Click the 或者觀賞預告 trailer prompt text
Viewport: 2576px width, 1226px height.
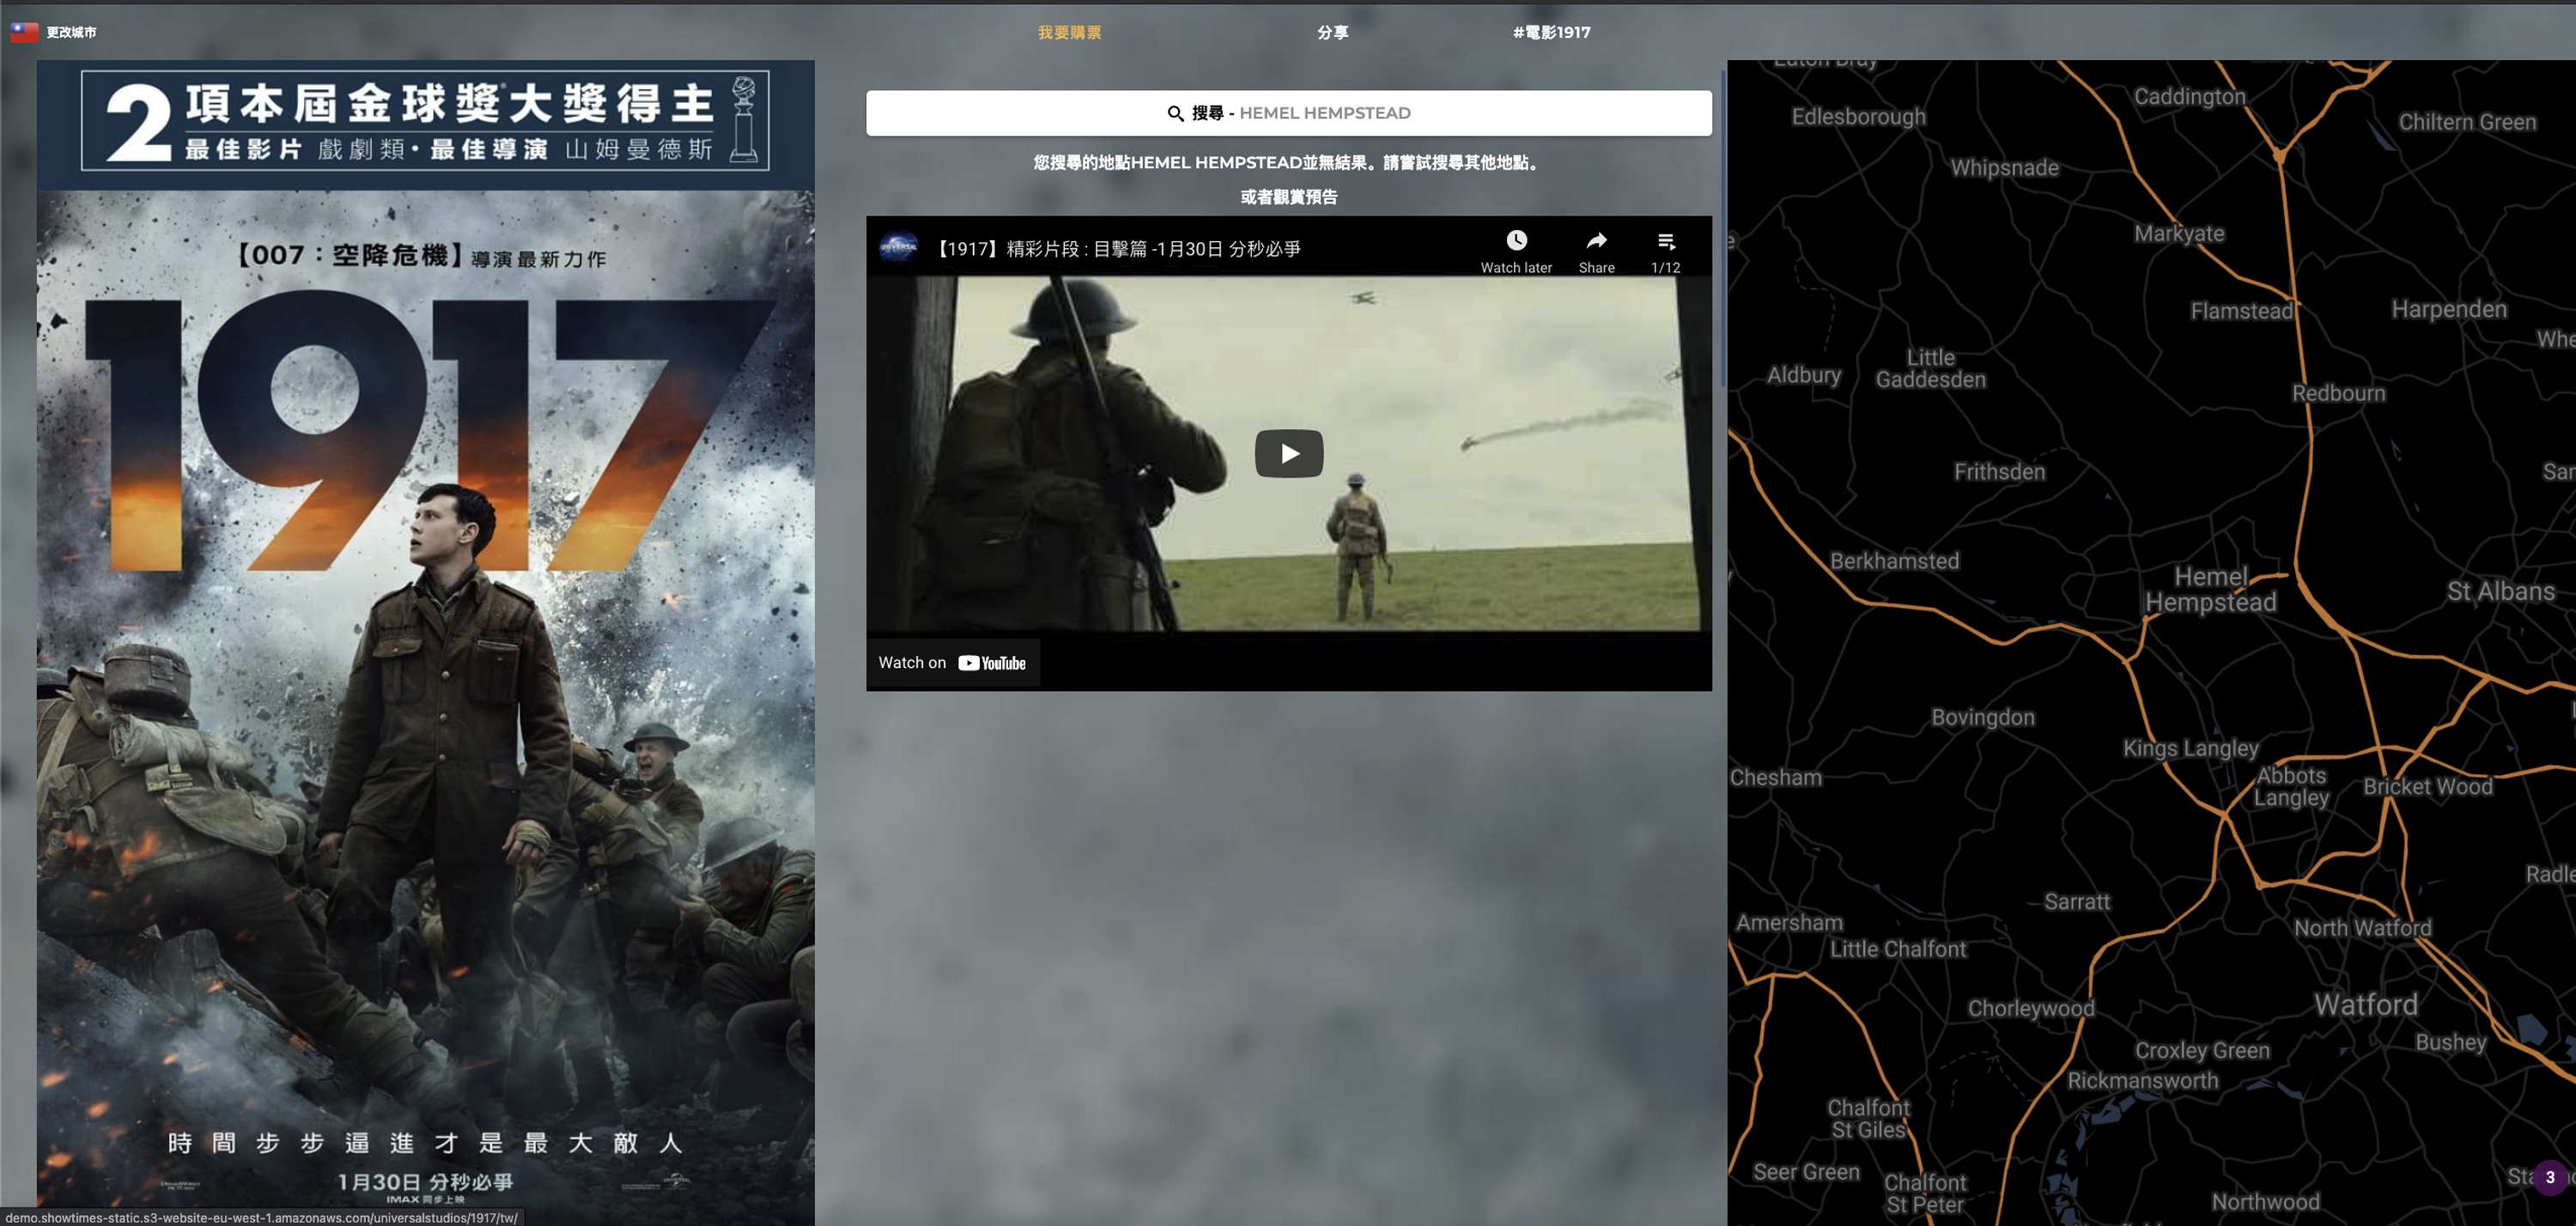(x=1288, y=197)
